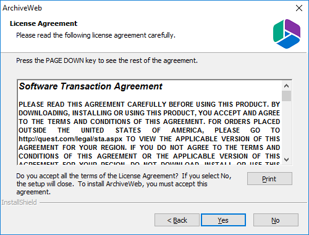Go to previous step with Back button
This screenshot has width=309, height=235.
[177, 220]
